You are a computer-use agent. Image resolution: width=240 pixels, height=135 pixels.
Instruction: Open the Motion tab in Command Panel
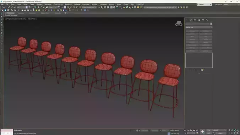[199, 20]
